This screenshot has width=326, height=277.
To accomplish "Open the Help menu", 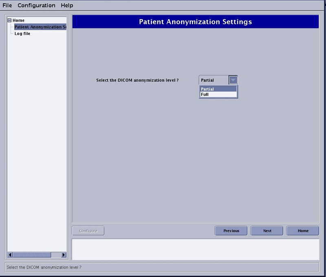I will [67, 5].
